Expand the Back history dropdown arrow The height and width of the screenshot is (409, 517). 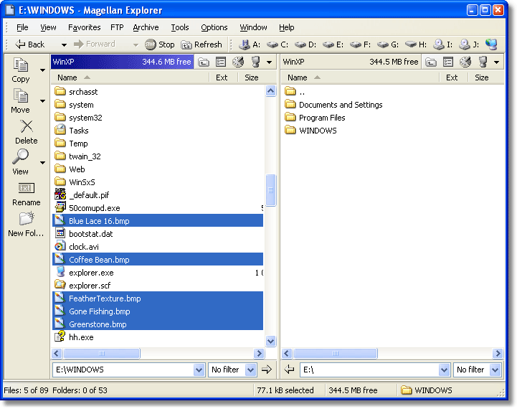(64, 44)
